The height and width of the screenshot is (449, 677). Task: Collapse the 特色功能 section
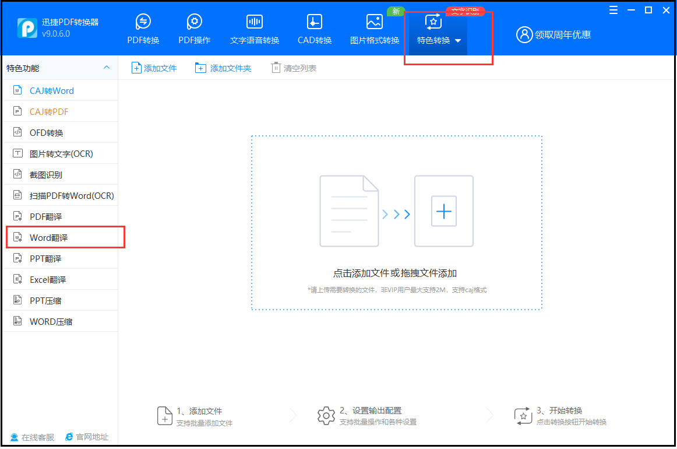tap(107, 68)
